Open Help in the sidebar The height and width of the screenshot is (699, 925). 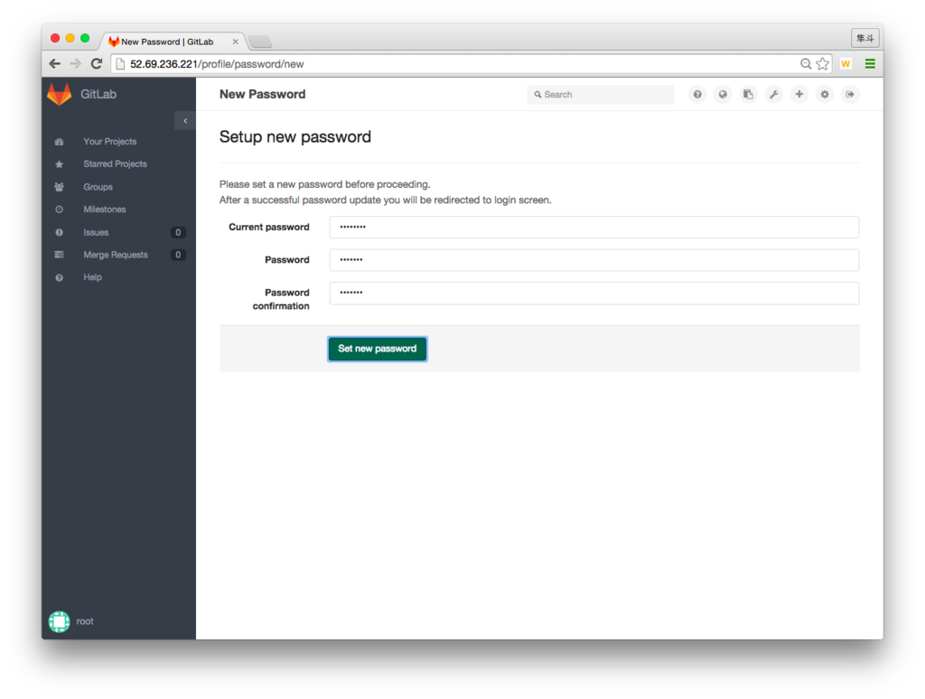[93, 277]
